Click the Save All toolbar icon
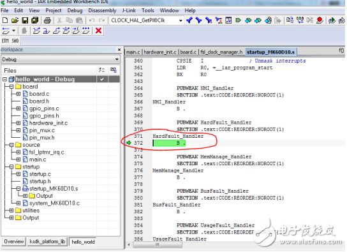Screen dimensions: 347x252 coord(34,20)
